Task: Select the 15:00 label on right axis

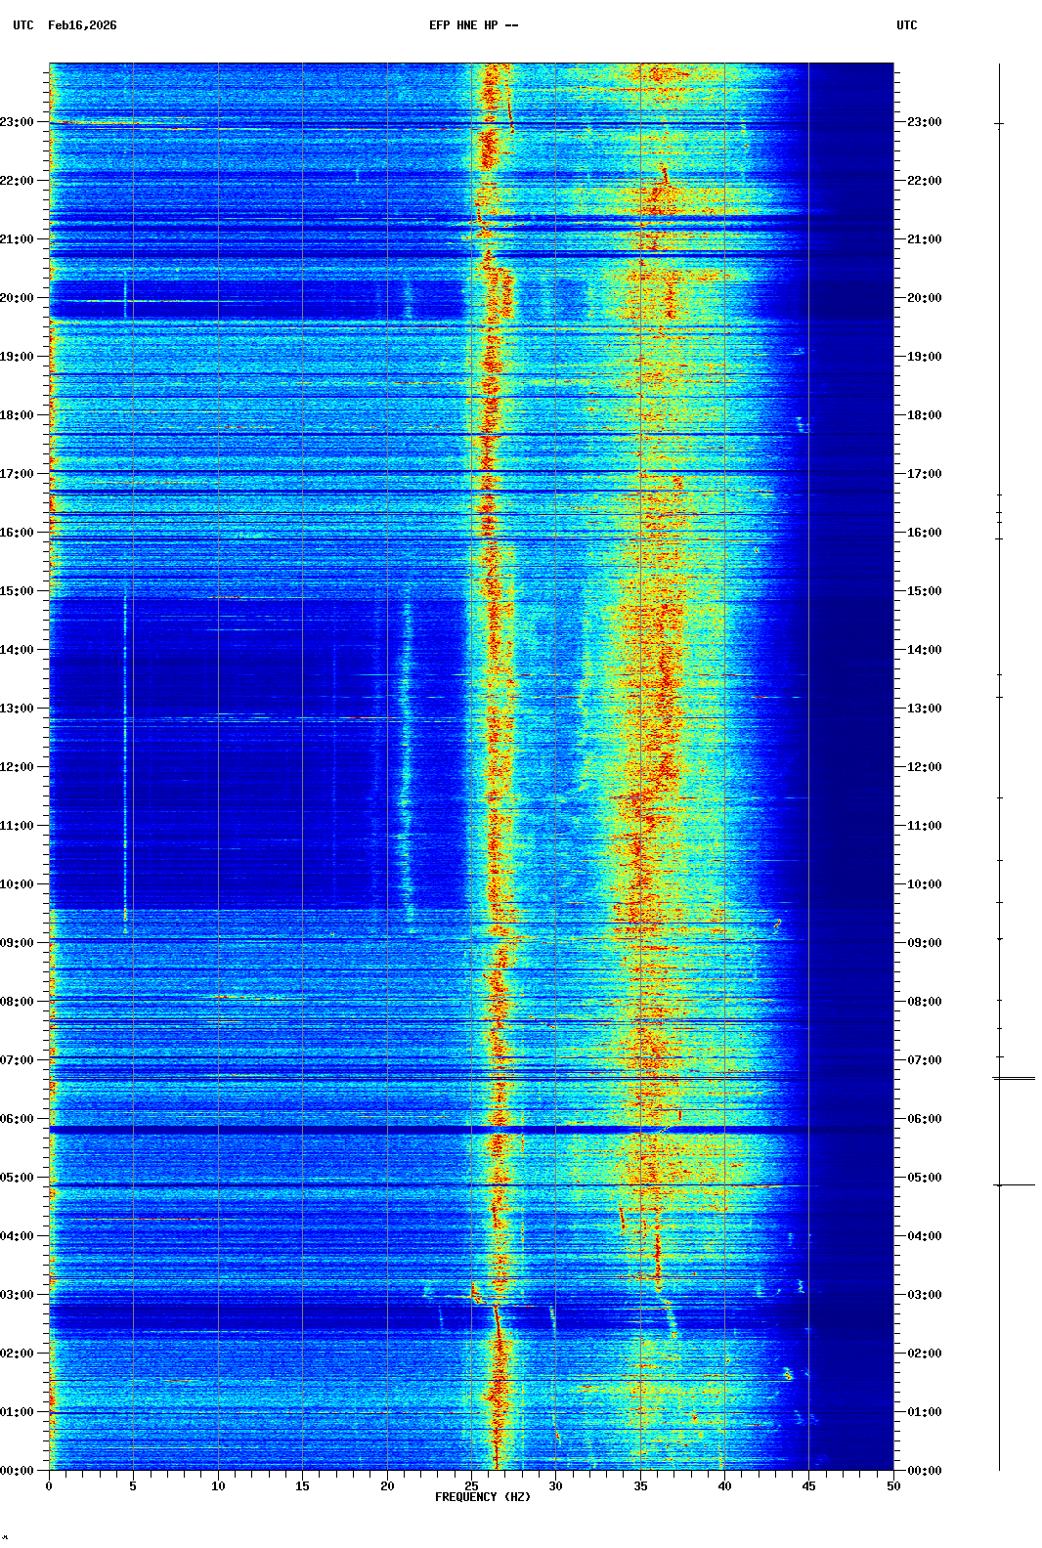Action: 924,591
